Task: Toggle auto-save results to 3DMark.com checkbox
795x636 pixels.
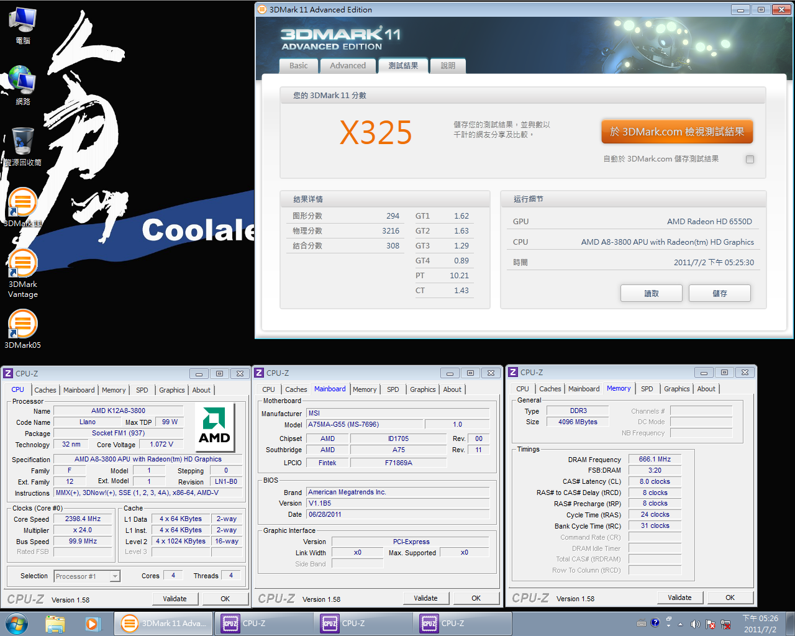Action: pyautogui.click(x=750, y=159)
